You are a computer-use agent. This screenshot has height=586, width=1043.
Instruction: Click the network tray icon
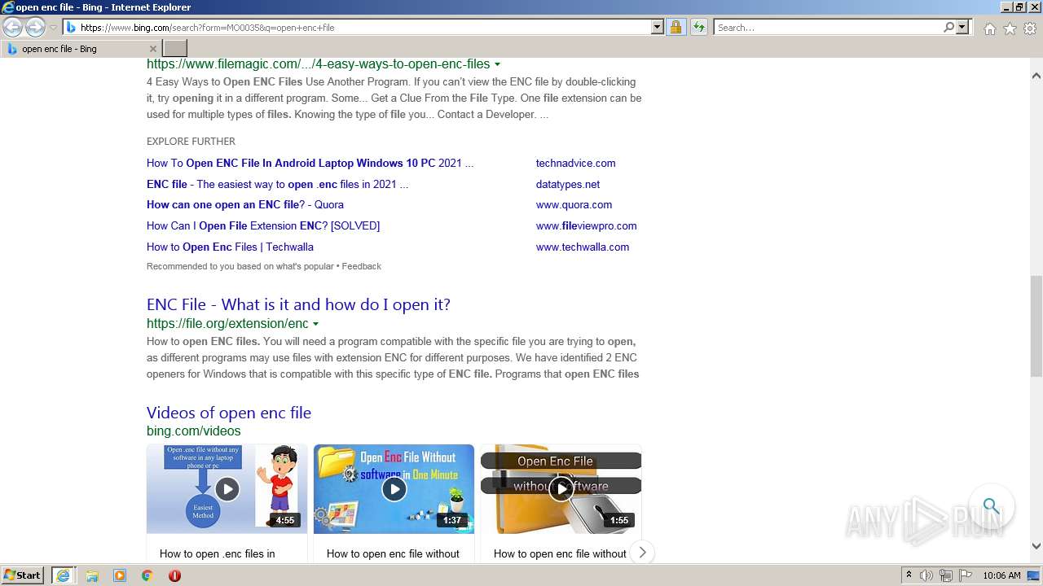tap(946, 575)
